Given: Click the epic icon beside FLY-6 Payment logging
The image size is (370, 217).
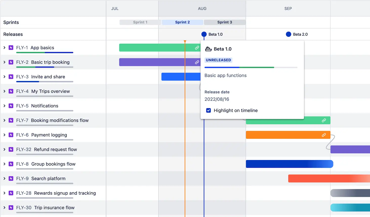Looking at the screenshot, I should pos(11,135).
